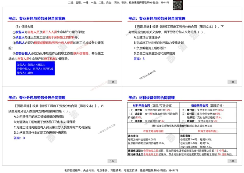This screenshot has width=244, height=173.
Task: Click 材料采购 row (1)预付款 10%
Action: 150,110
